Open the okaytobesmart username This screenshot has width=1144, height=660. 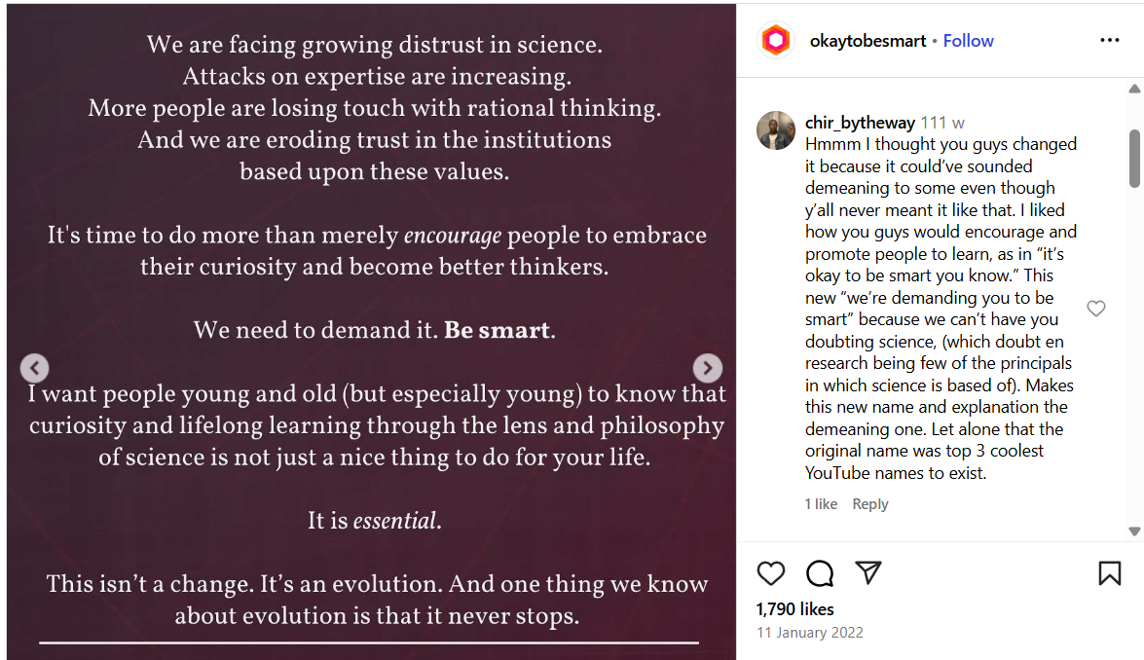(867, 40)
